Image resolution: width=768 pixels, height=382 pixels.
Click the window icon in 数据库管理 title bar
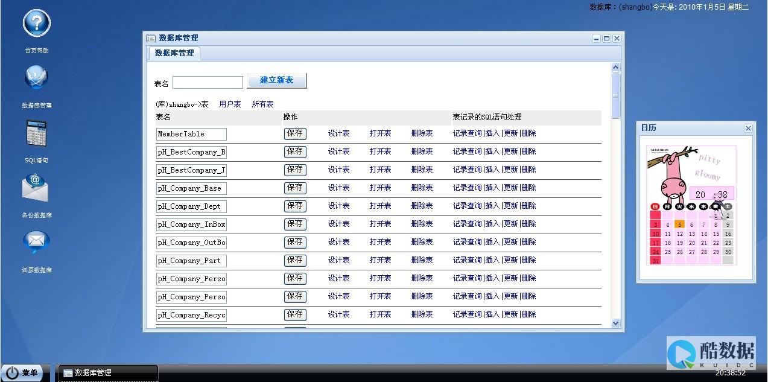[151, 38]
